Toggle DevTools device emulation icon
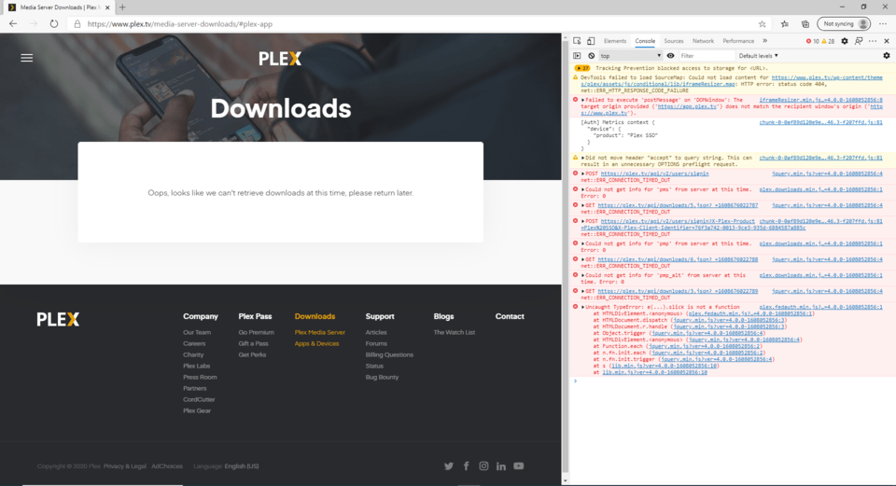Viewport: 896px width, 486px height. pyautogui.click(x=591, y=41)
